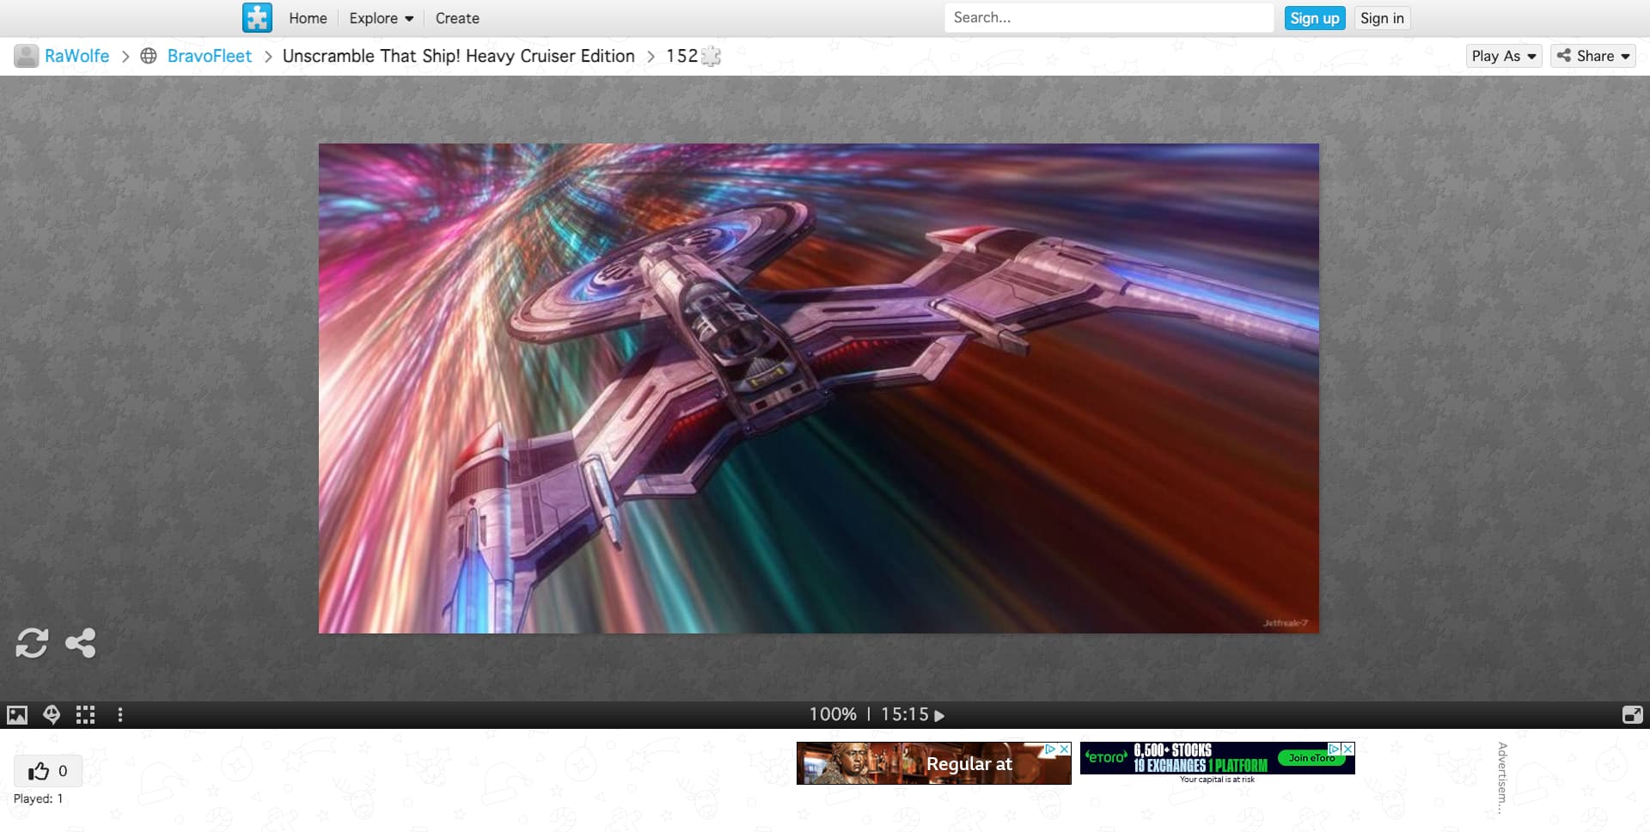Open RaWolfe profile link
Image resolution: width=1650 pixels, height=832 pixels.
click(77, 56)
